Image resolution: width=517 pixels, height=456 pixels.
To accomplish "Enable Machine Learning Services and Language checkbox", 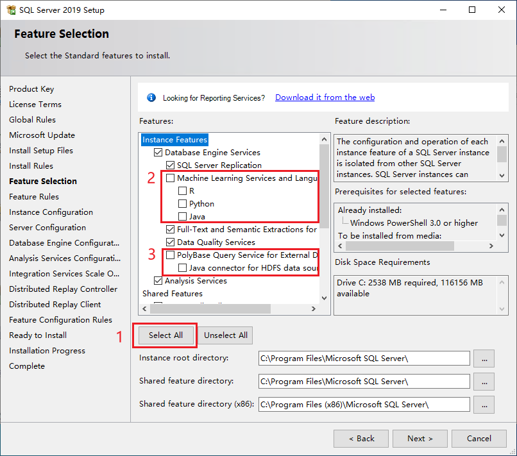I will 170,178.
